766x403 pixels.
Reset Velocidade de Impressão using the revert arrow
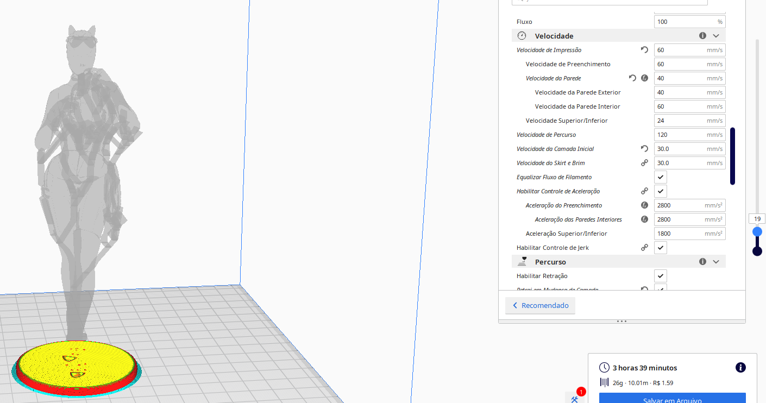click(644, 49)
